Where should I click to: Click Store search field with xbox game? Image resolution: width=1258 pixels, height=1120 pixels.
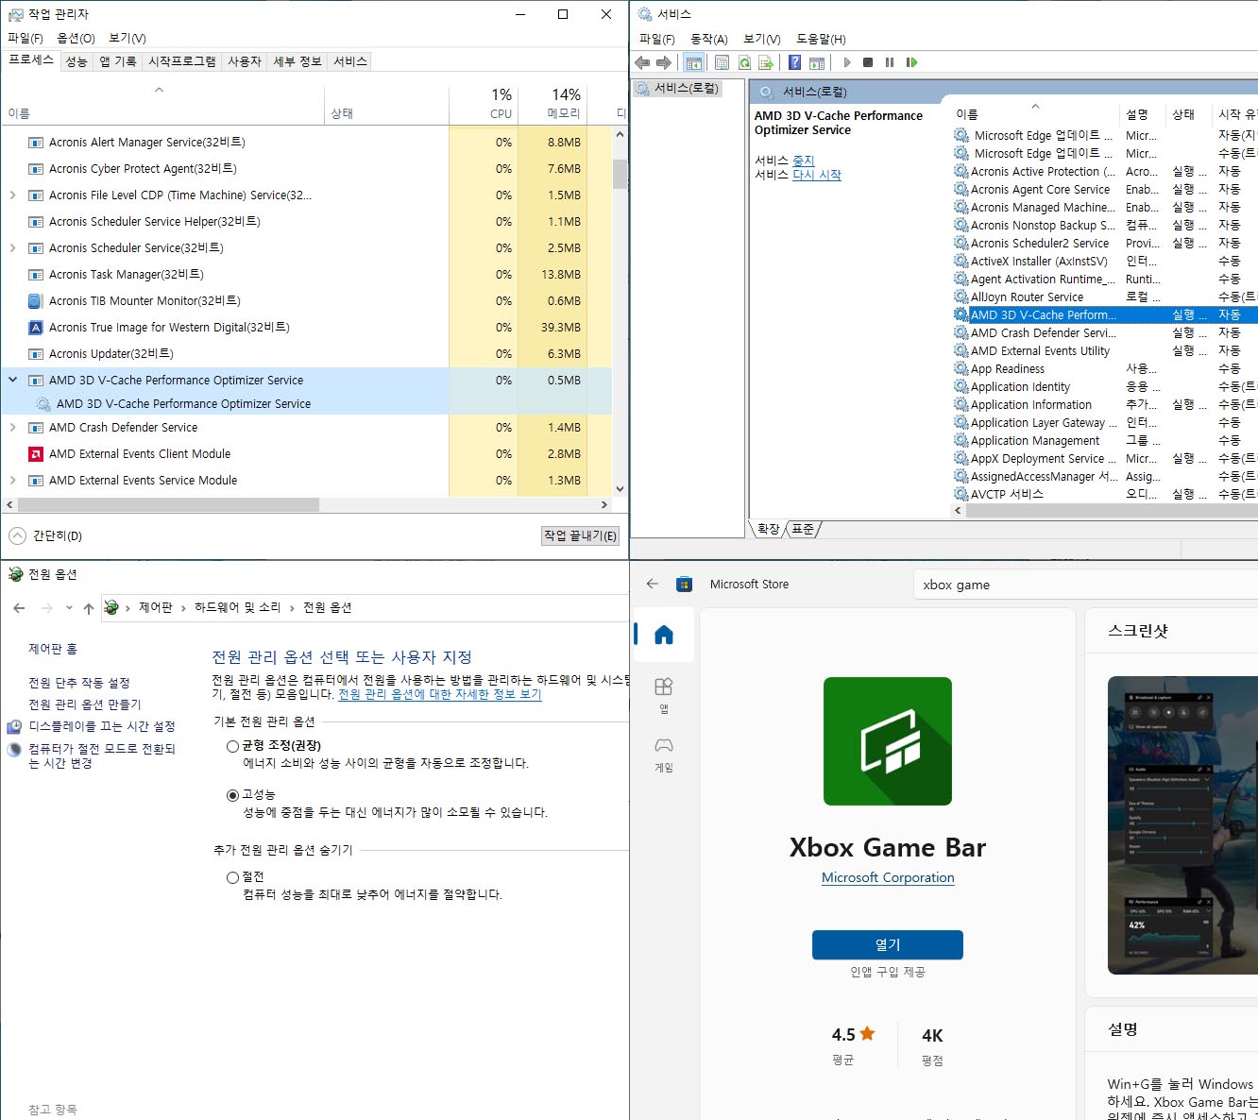pyautogui.click(x=1085, y=585)
